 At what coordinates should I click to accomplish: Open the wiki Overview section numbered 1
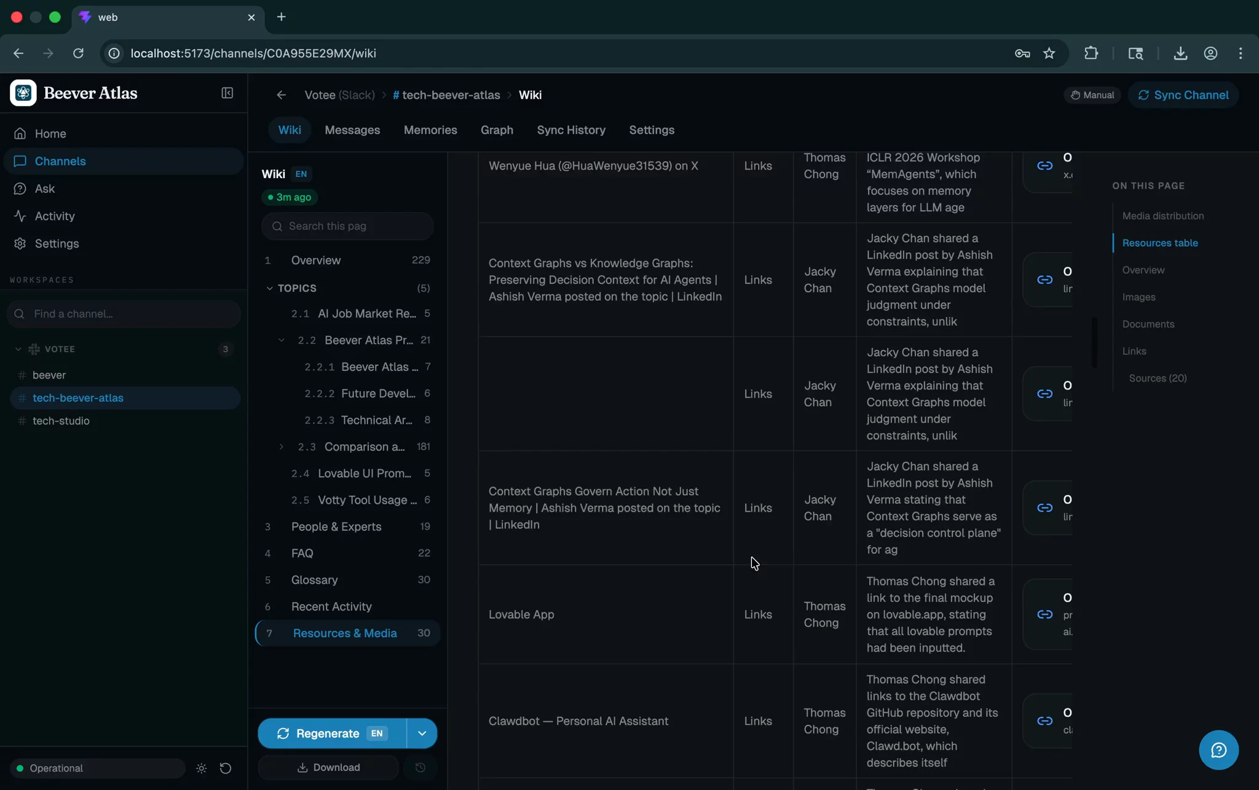[x=347, y=260]
